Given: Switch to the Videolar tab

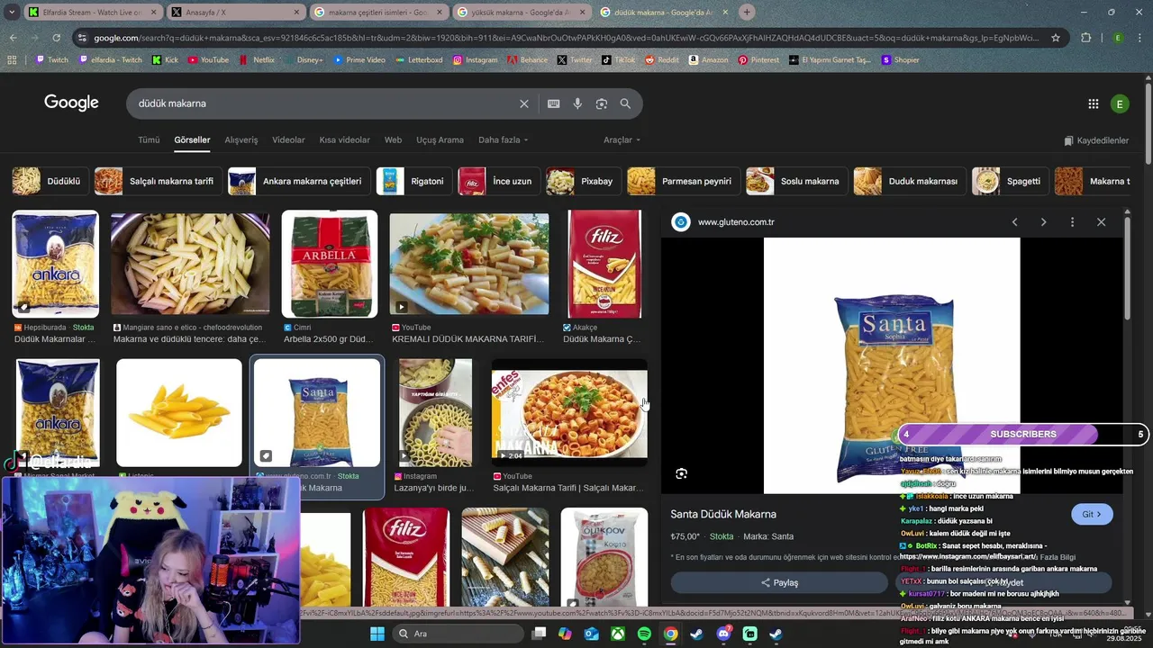Looking at the screenshot, I should pos(288,140).
